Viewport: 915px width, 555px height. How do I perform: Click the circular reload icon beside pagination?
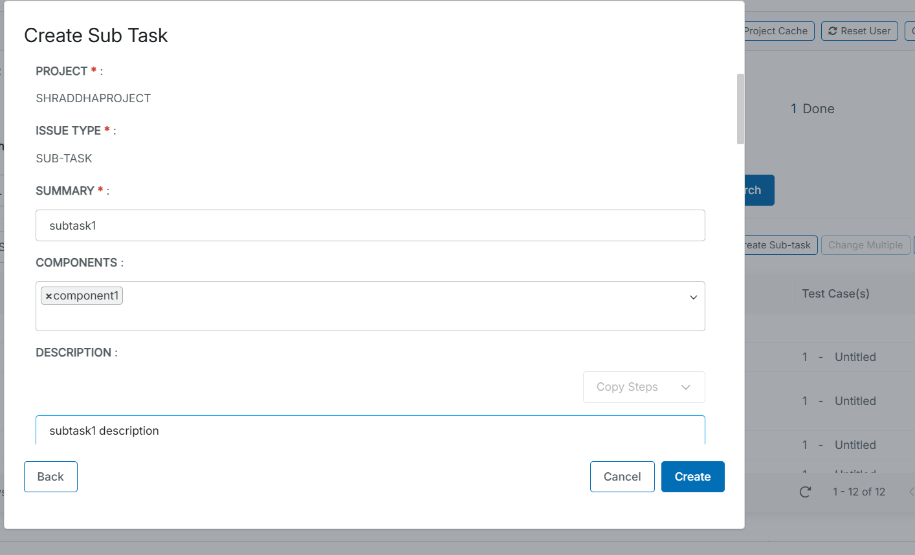click(x=804, y=492)
